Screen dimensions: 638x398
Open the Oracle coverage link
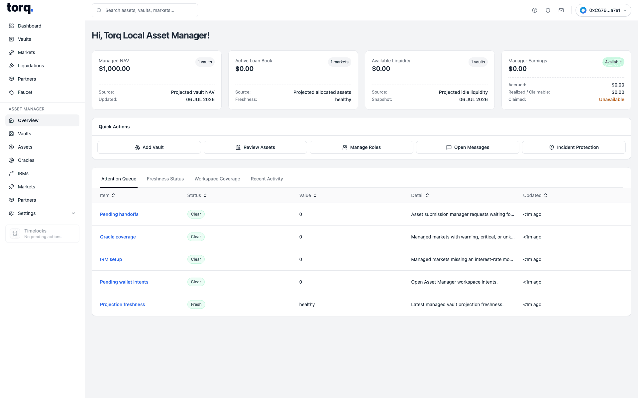[118, 237]
